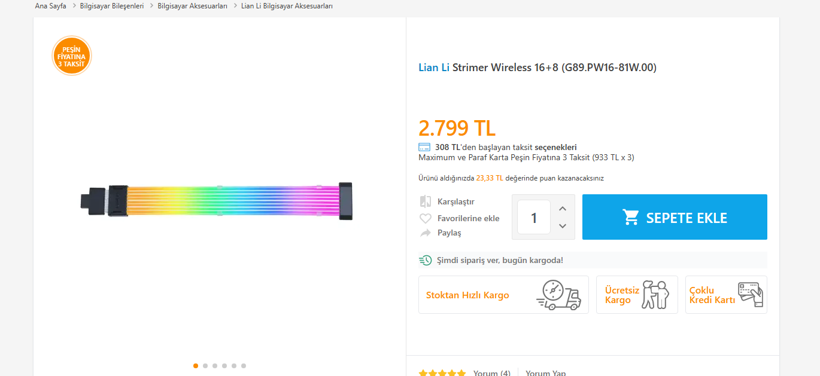This screenshot has width=820, height=376.
Task: Open the Lian Li brand link
Action: coord(434,68)
